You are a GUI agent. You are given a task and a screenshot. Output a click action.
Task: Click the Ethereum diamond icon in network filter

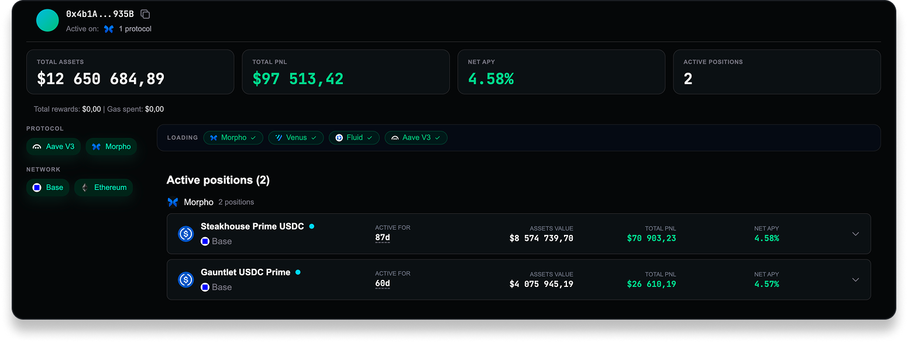tap(84, 188)
